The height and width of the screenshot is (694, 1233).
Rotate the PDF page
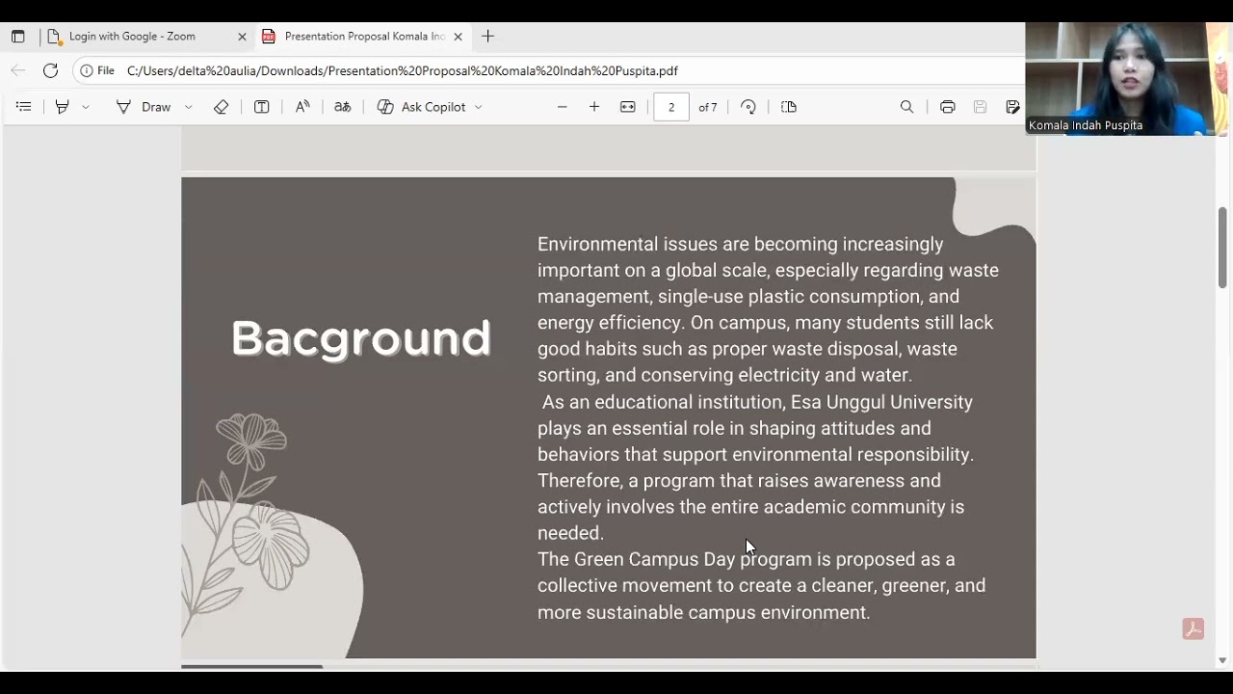pyautogui.click(x=748, y=107)
